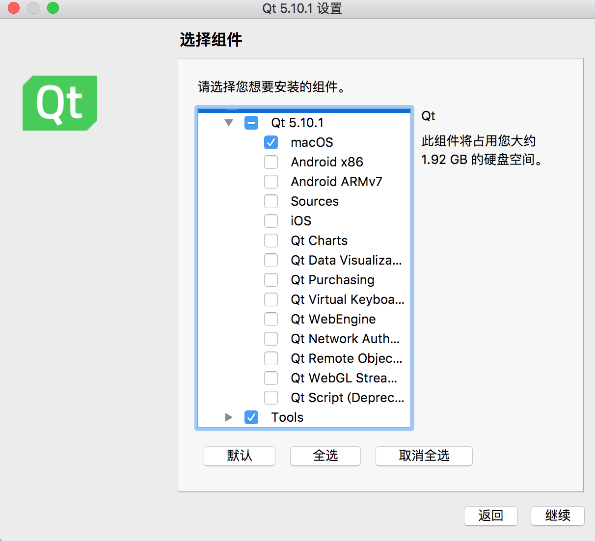Screen dimensions: 595x541
Task: Click the 1.92 GB disk space text
Action: pyautogui.click(x=481, y=160)
